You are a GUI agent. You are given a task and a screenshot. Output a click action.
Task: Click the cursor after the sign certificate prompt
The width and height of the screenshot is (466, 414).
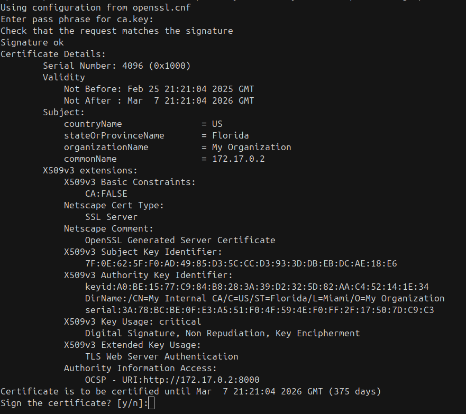[152, 403]
